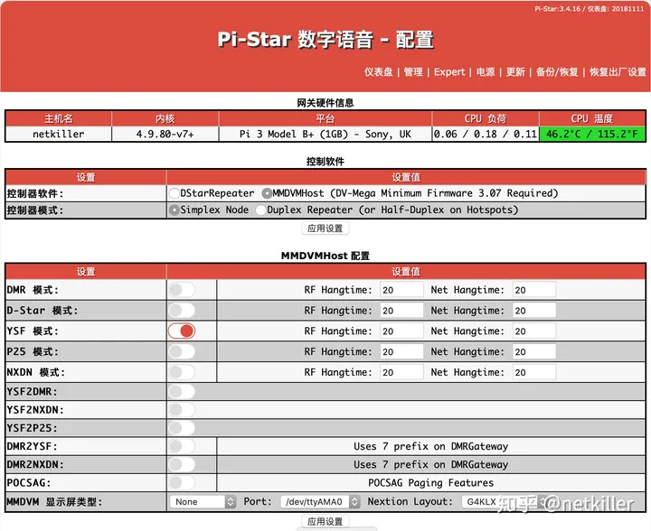Open 备份/恢复 backup restore page
Screen dimensions: 651x531
click(557, 72)
